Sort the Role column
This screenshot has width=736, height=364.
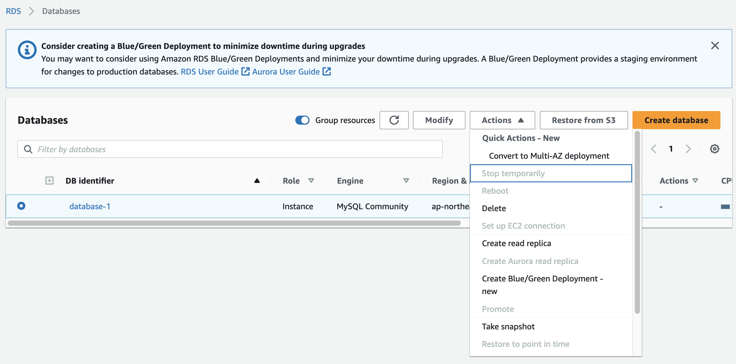click(311, 181)
